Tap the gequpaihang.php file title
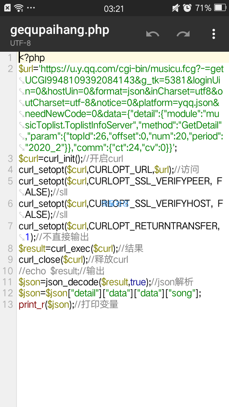229x407 pixels. click(60, 31)
